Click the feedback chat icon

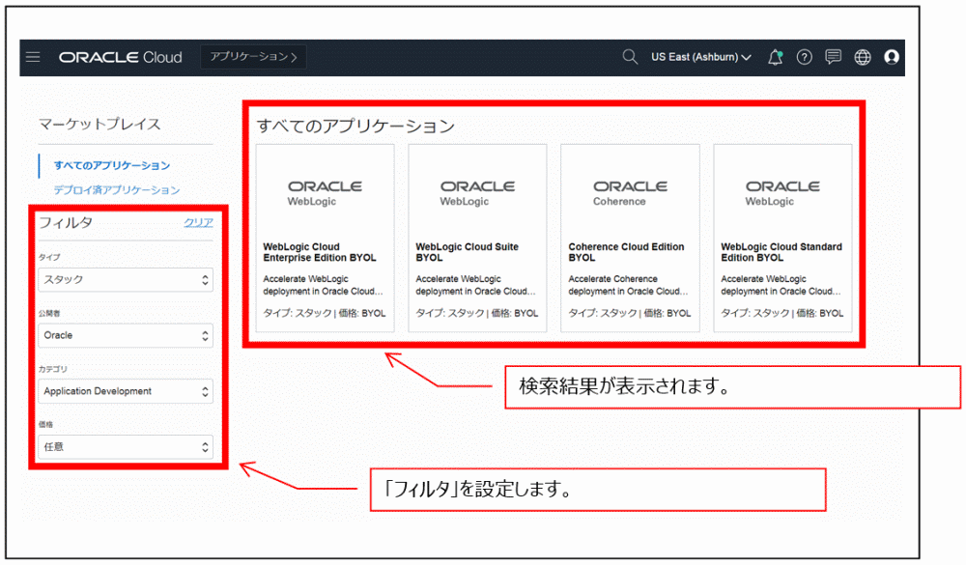833,57
